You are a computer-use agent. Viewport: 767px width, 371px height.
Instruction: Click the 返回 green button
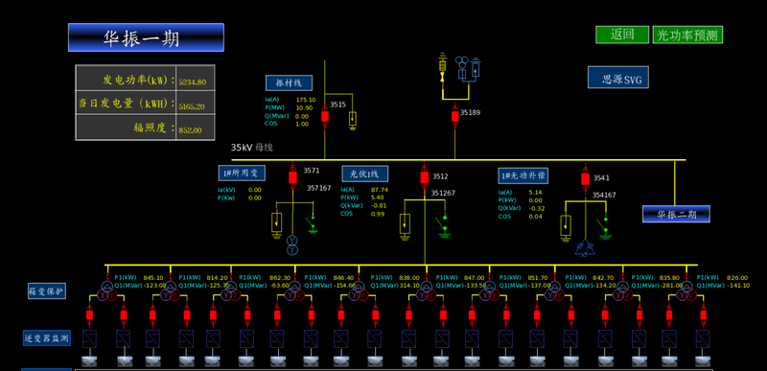click(622, 35)
